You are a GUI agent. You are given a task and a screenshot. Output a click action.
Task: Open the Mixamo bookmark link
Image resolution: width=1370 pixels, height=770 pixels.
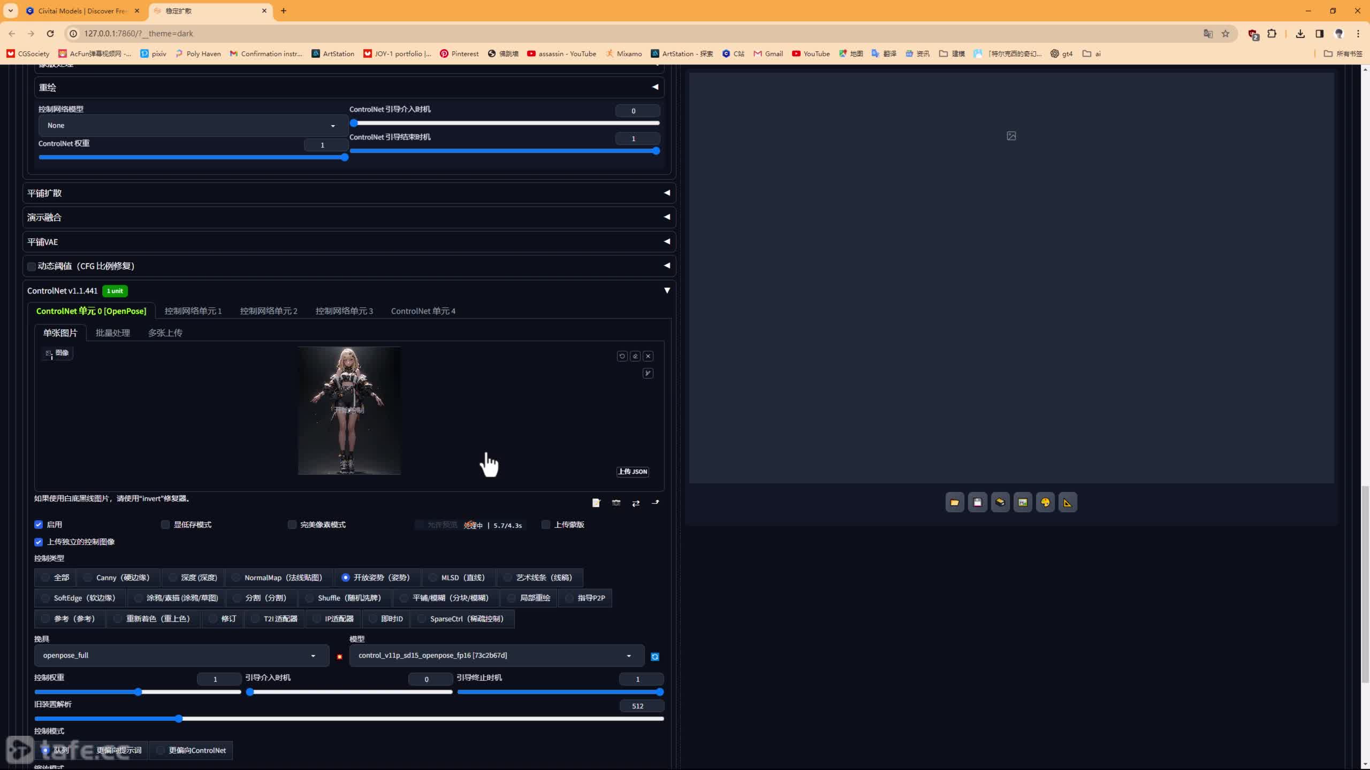coord(623,53)
